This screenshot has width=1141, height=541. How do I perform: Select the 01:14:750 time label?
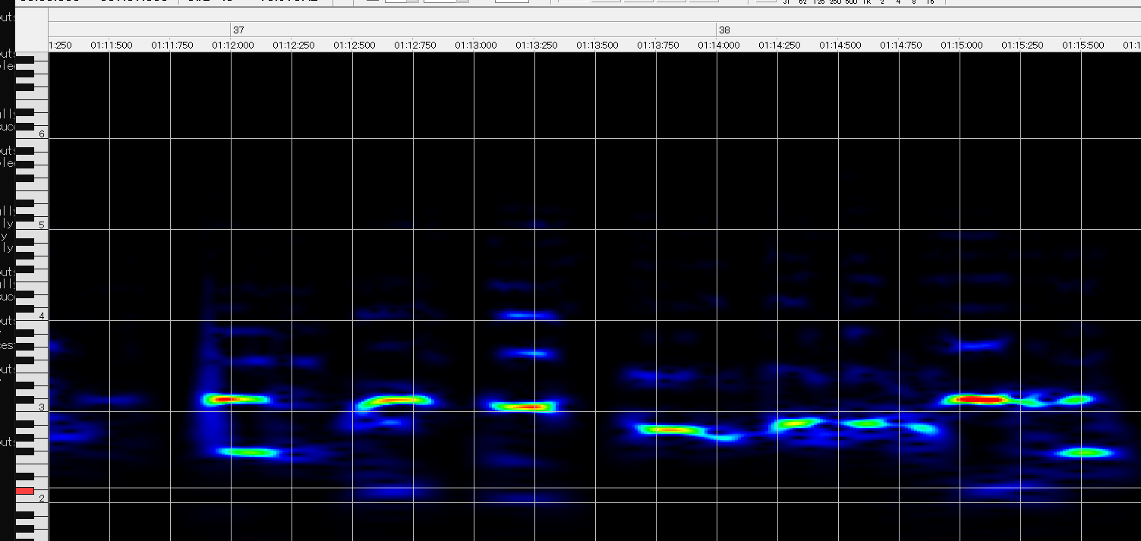point(901,46)
